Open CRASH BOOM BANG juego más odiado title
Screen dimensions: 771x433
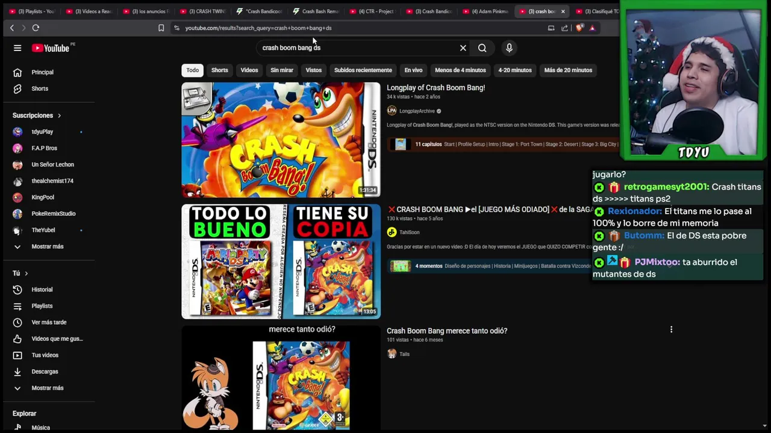pos(491,209)
